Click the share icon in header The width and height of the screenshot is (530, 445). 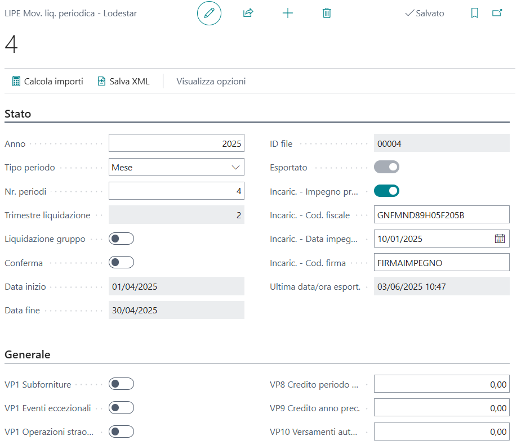248,14
